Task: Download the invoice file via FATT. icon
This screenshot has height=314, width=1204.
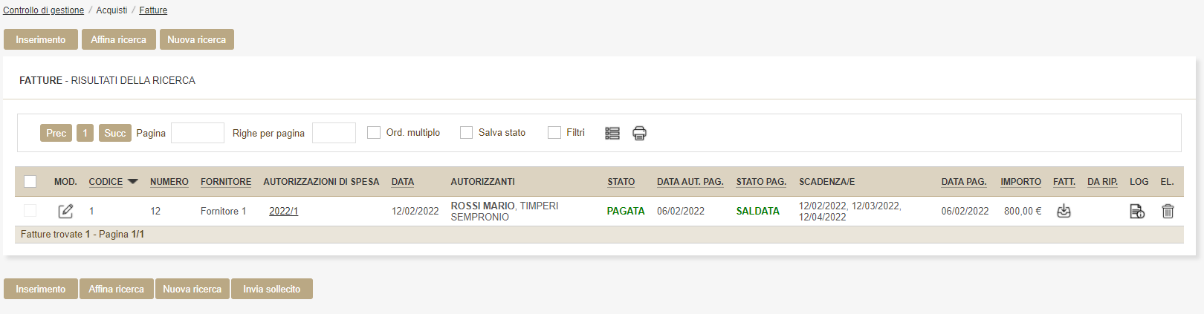Action: (1064, 212)
